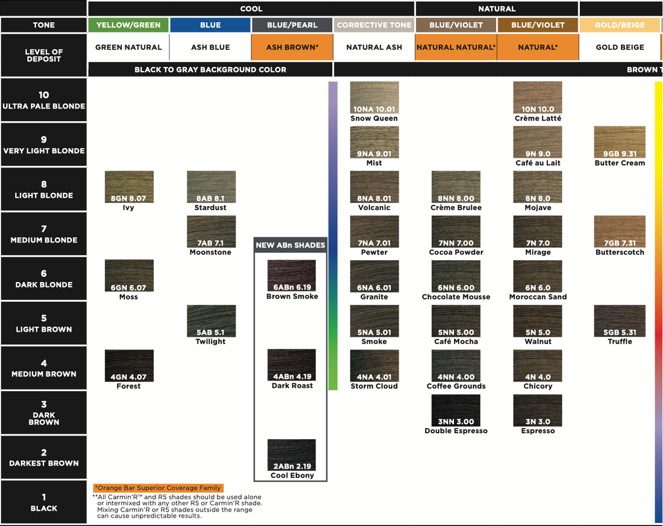Choose the 4GN Forest swatch
Image resolution: width=663 pixels, height=526 pixels.
point(129,365)
